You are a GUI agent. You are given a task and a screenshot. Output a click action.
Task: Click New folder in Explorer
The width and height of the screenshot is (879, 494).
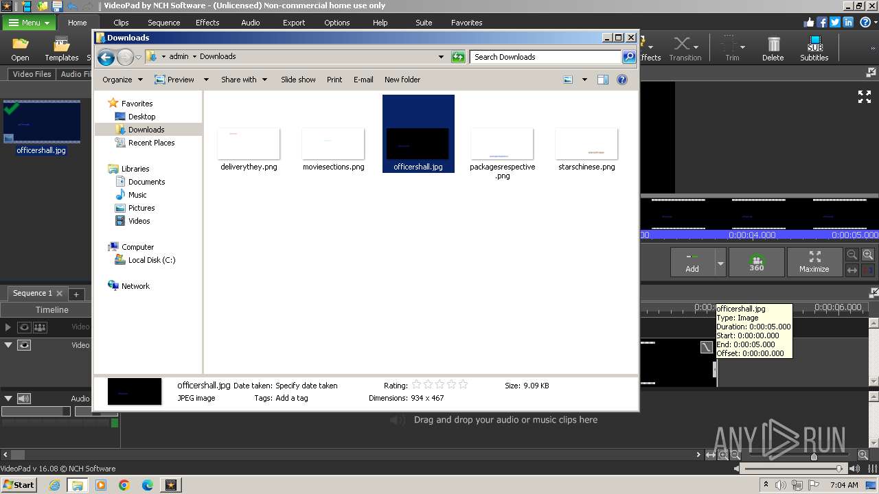pyautogui.click(x=402, y=80)
